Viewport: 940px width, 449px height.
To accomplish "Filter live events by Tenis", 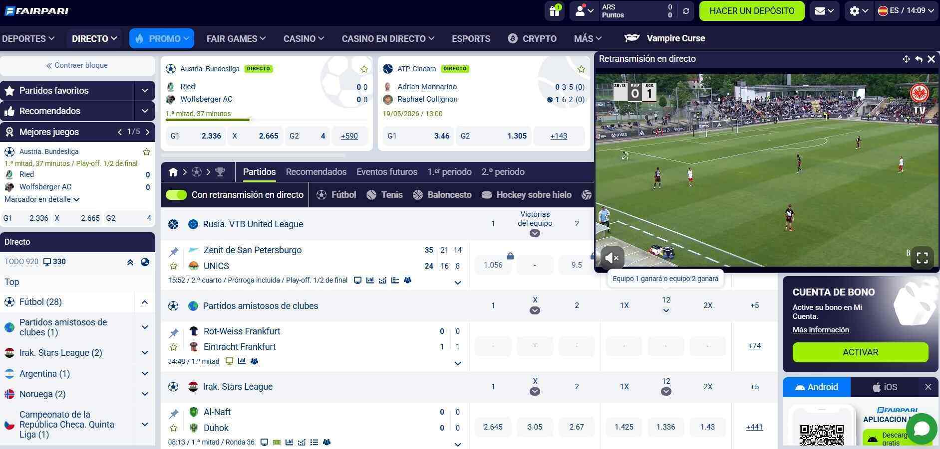I will (384, 195).
